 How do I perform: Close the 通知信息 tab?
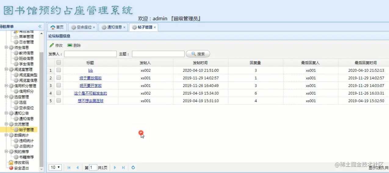click(124, 27)
